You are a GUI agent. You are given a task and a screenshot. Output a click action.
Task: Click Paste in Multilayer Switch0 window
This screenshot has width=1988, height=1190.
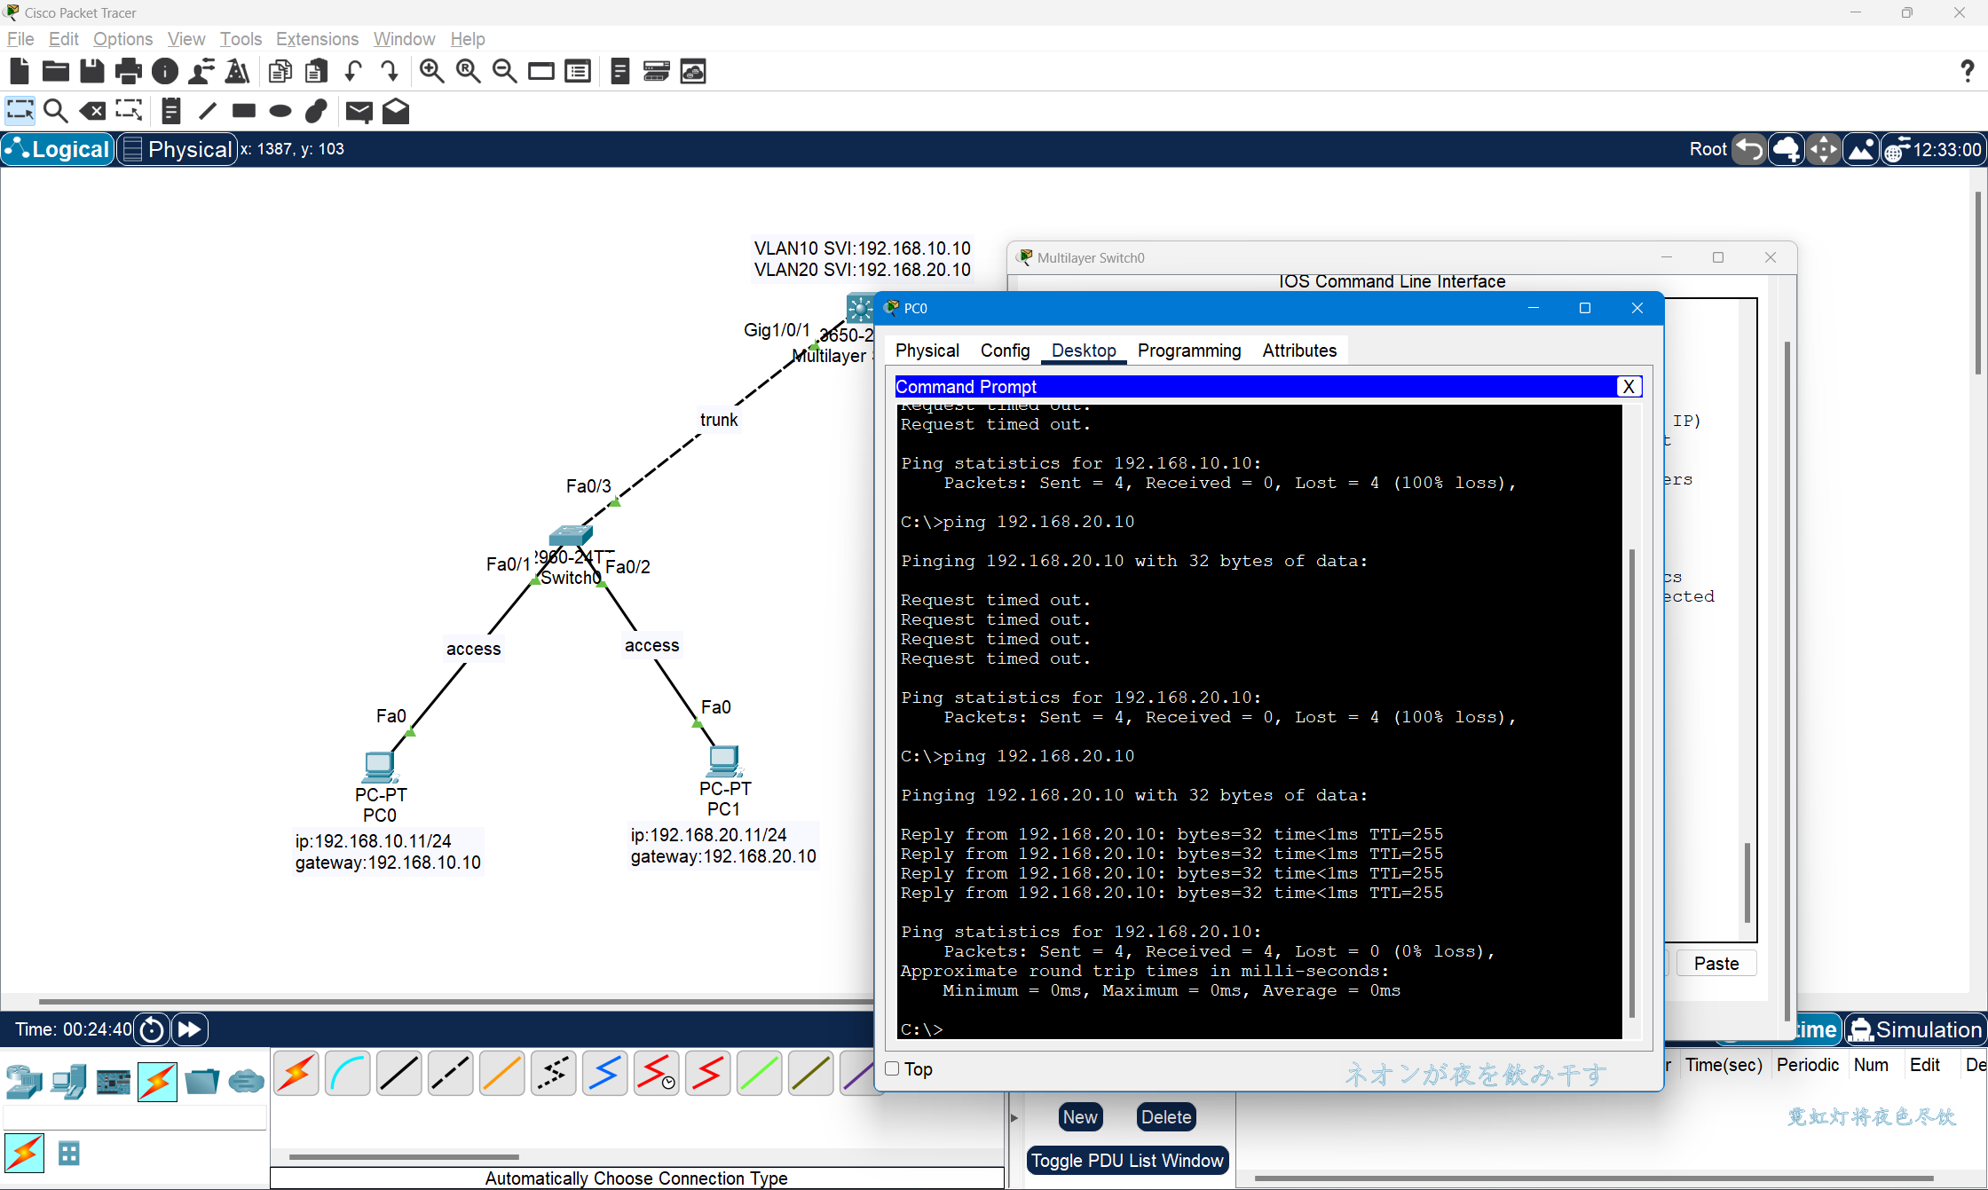[1716, 964]
